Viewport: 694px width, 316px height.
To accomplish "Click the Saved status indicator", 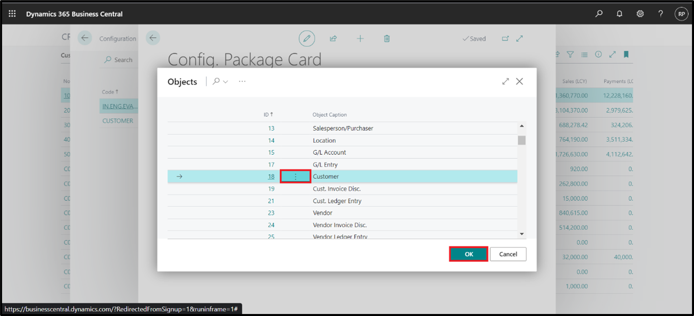I will pyautogui.click(x=474, y=39).
